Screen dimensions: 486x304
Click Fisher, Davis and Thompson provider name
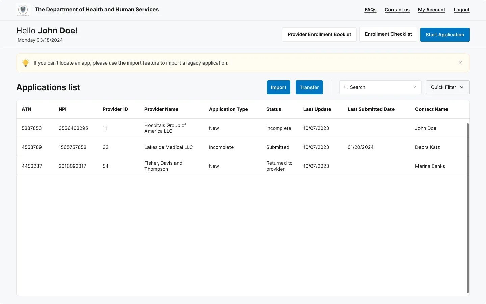coord(163,166)
